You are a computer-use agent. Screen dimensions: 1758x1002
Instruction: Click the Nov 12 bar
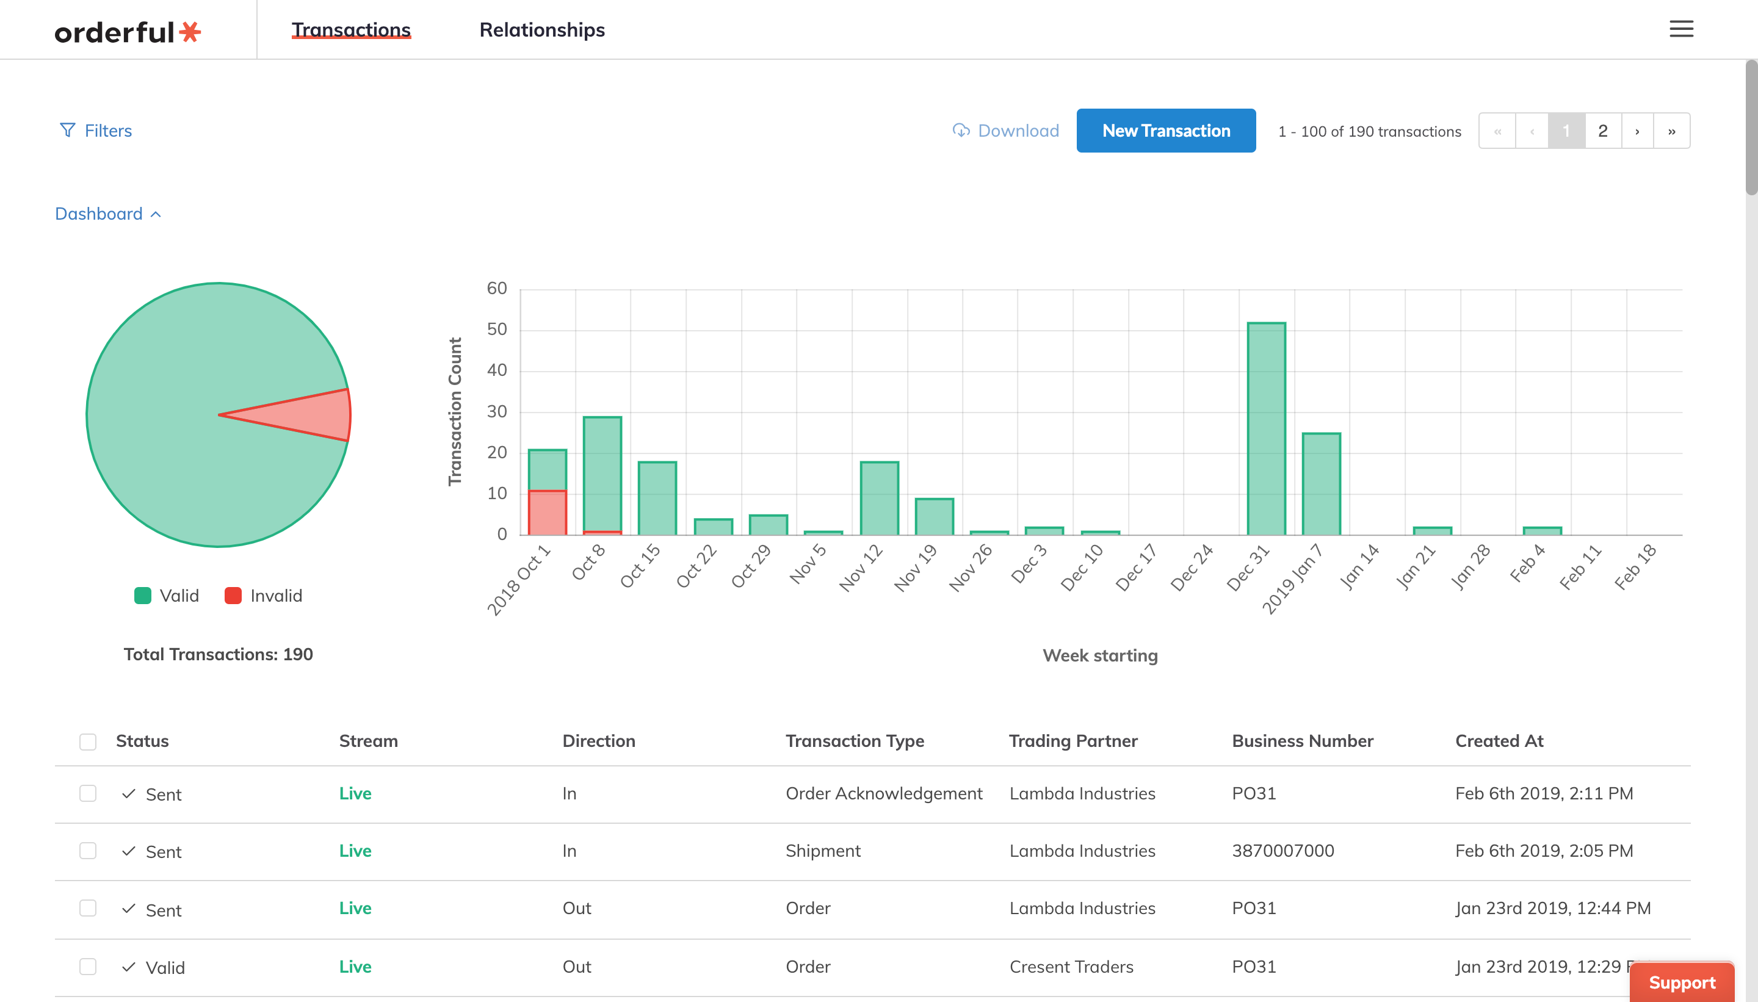pos(879,498)
